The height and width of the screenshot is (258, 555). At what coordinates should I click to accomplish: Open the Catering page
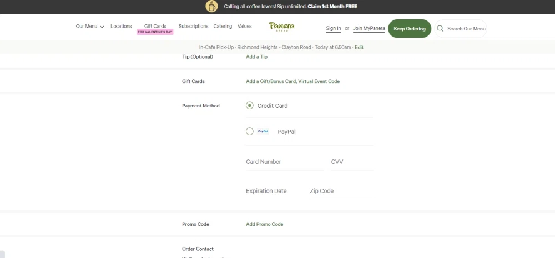point(223,27)
